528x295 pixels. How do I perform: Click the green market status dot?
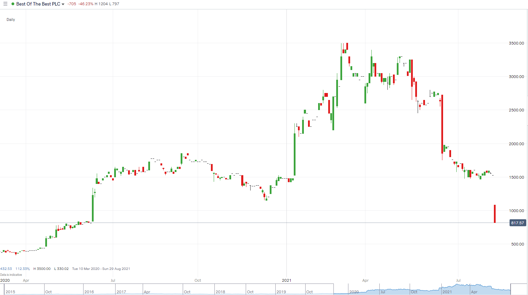[13, 4]
